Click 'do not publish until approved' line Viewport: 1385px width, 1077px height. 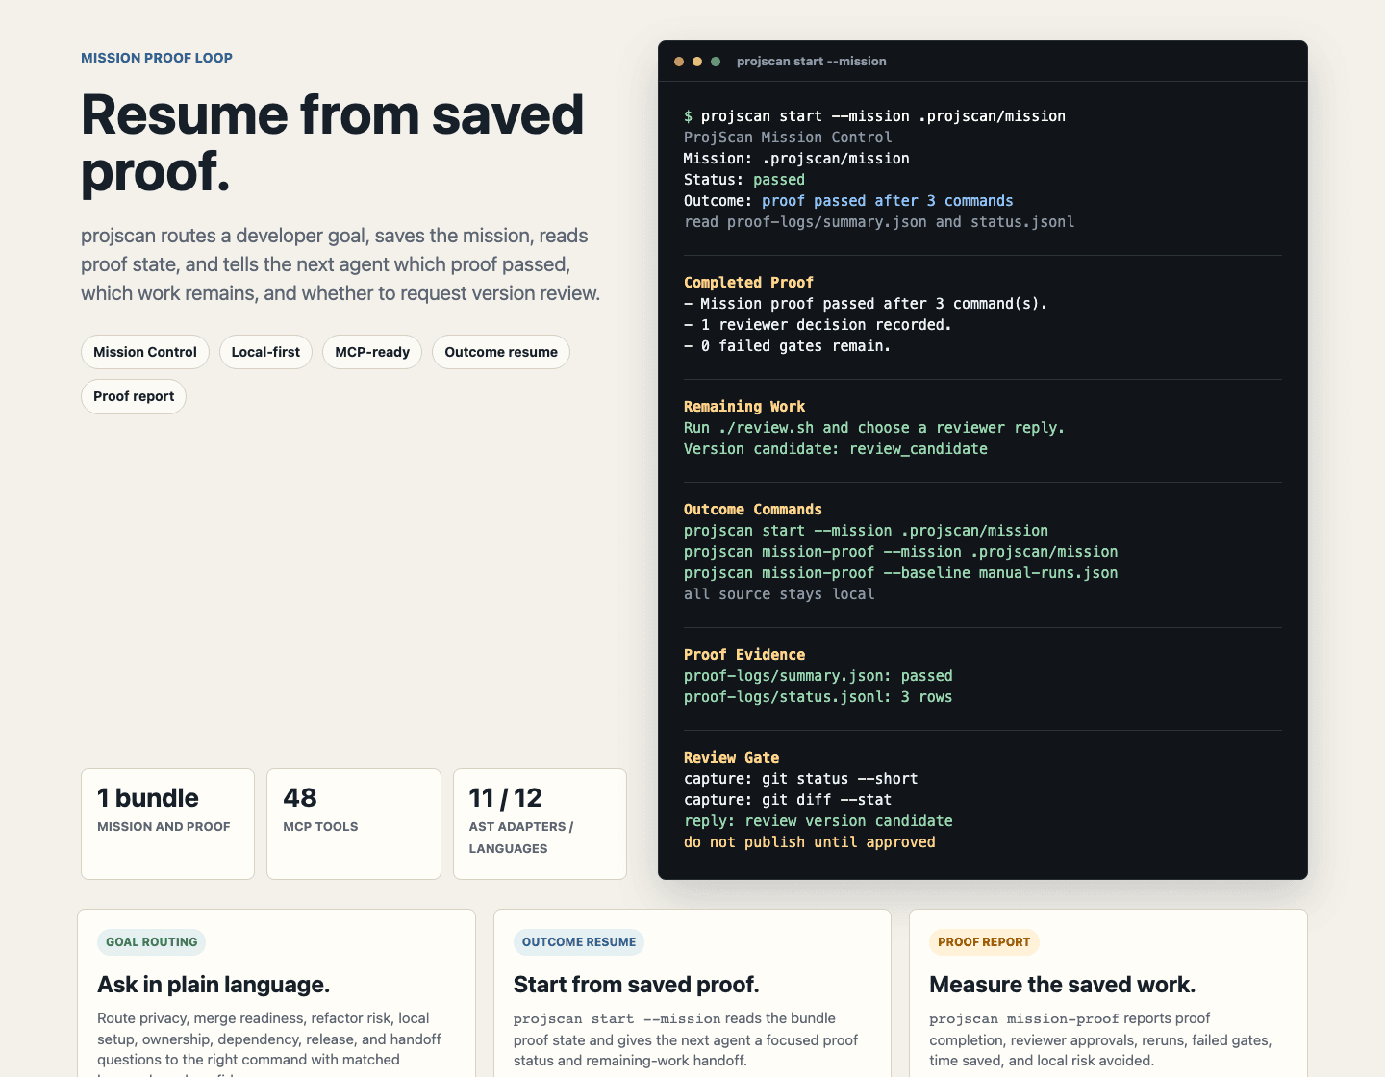click(810, 842)
